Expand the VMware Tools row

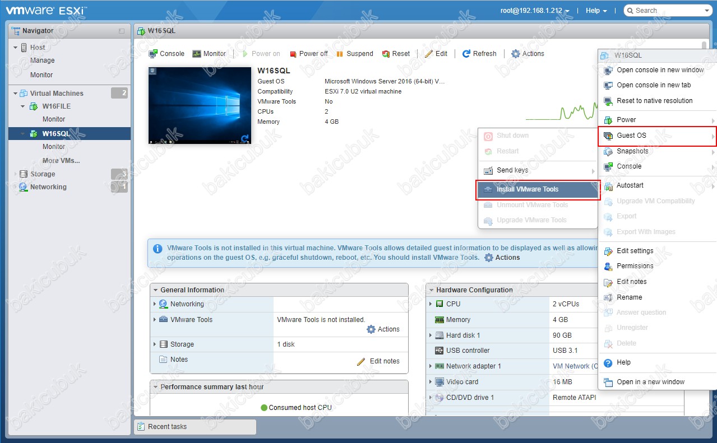point(155,320)
